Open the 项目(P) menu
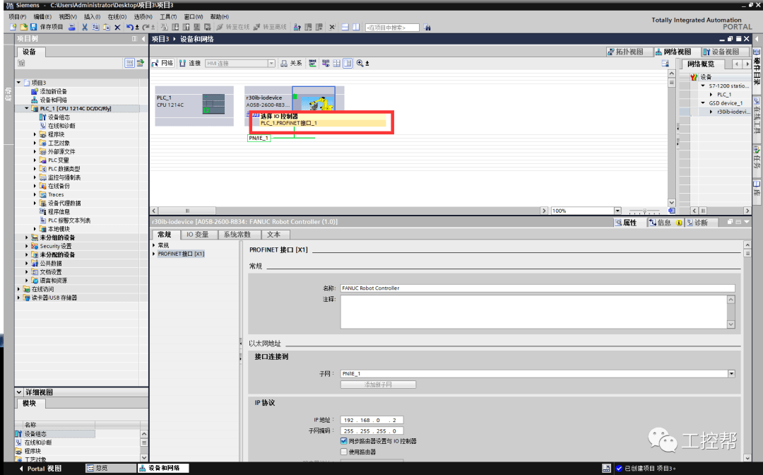This screenshot has width=763, height=475. [18, 16]
